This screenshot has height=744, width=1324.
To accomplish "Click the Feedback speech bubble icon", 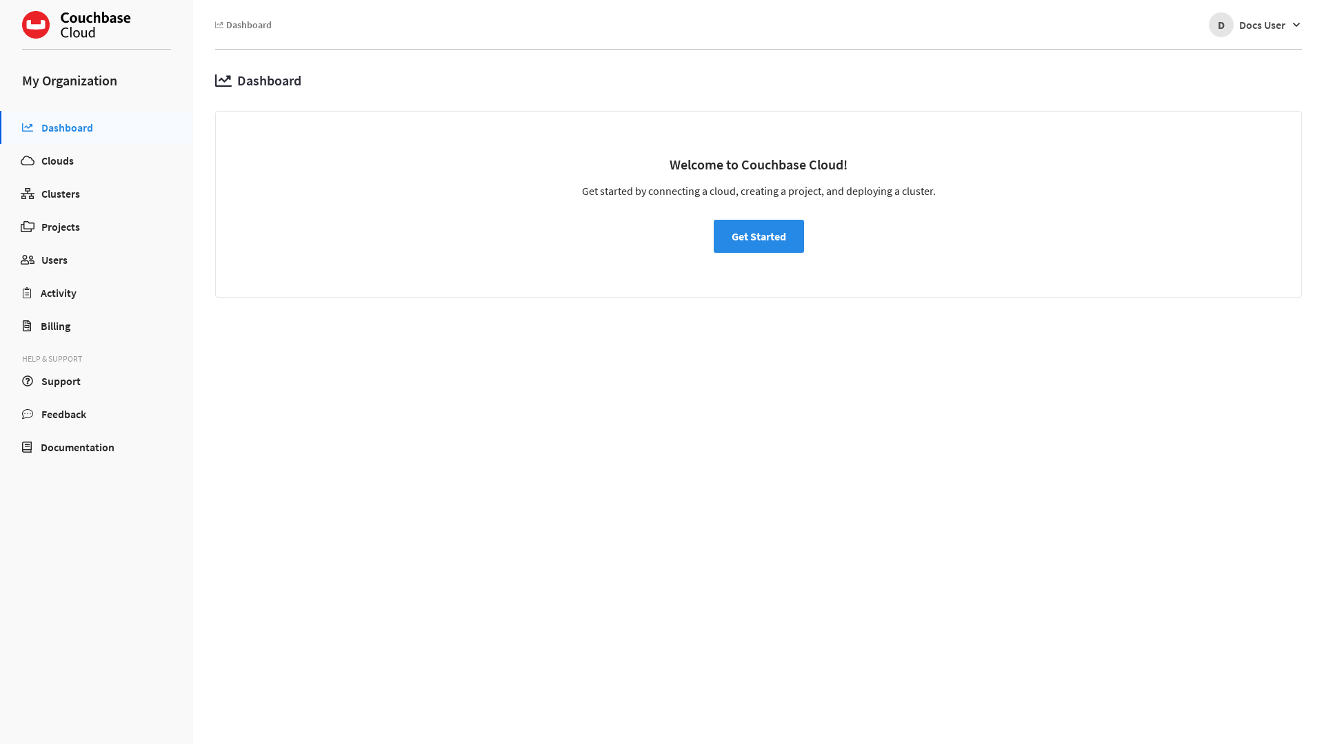I will 28,414.
